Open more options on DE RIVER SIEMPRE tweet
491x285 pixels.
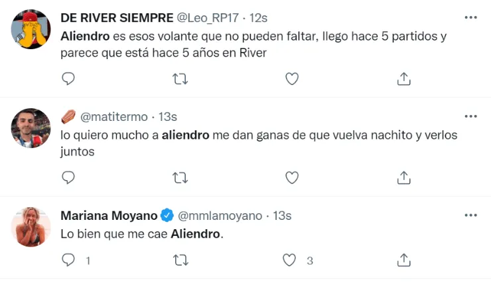click(x=471, y=17)
